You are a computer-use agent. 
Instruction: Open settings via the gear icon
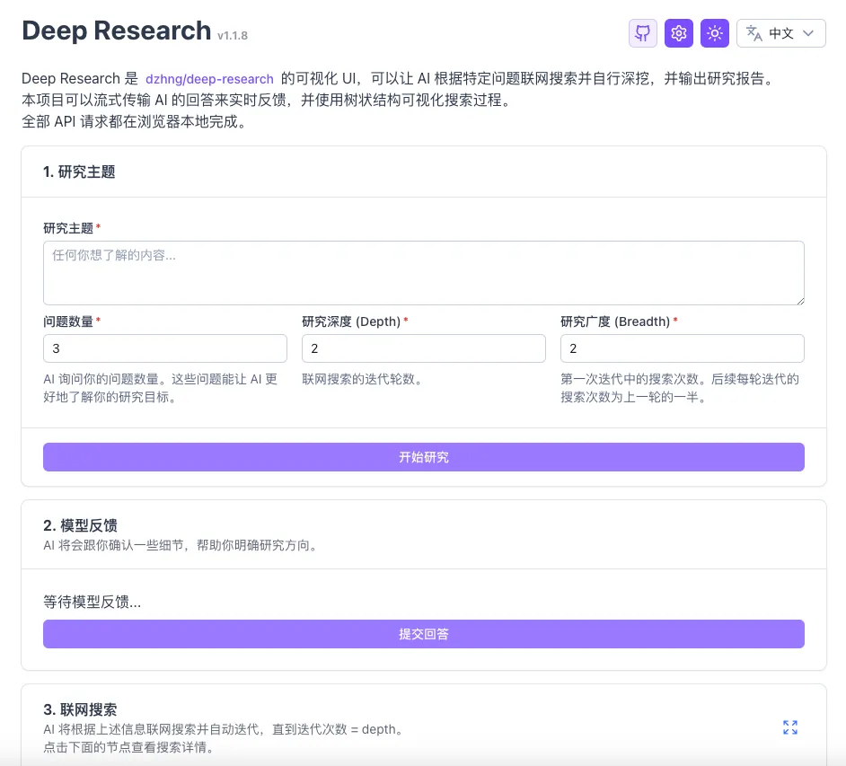coord(679,33)
